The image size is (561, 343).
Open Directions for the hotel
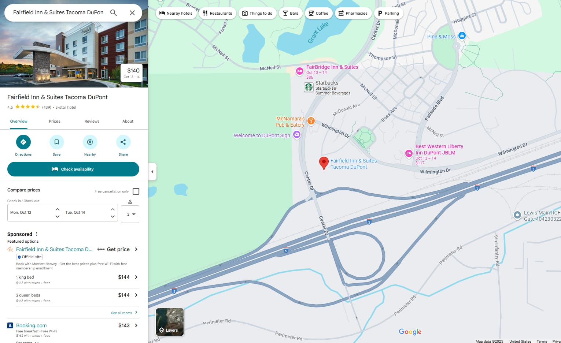[23, 142]
